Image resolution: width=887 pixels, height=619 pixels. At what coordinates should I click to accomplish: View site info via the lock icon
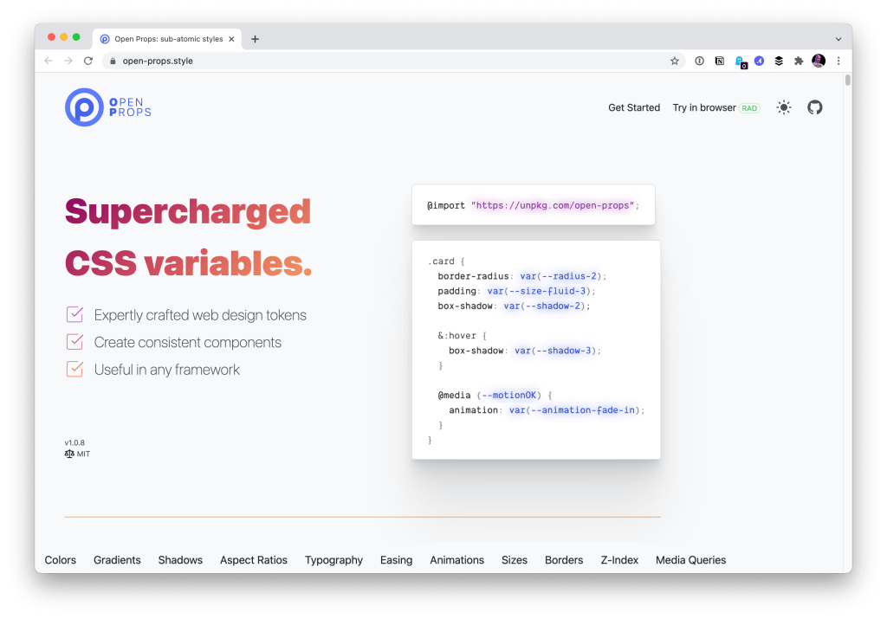(x=113, y=61)
